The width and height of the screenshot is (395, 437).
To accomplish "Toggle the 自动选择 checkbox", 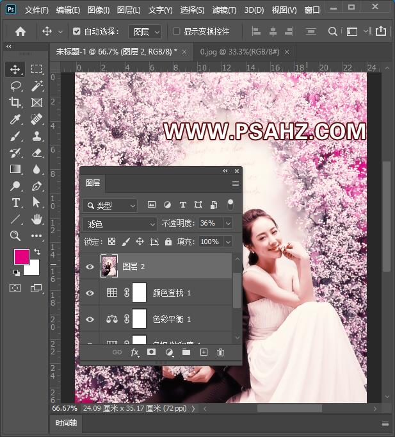I will (x=76, y=31).
